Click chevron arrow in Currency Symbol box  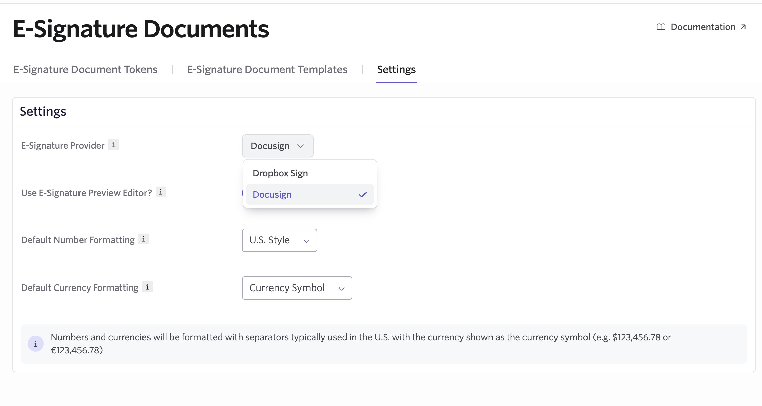coord(341,289)
